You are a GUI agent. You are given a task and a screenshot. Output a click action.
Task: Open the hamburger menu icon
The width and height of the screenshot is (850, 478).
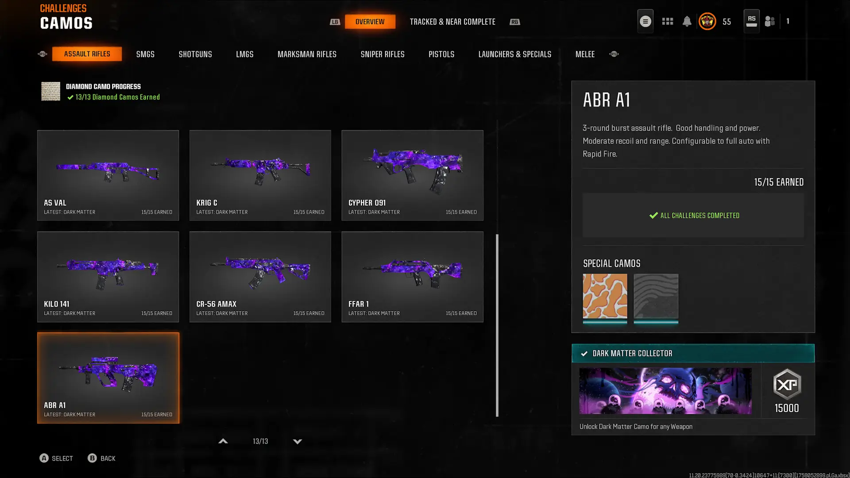[645, 21]
